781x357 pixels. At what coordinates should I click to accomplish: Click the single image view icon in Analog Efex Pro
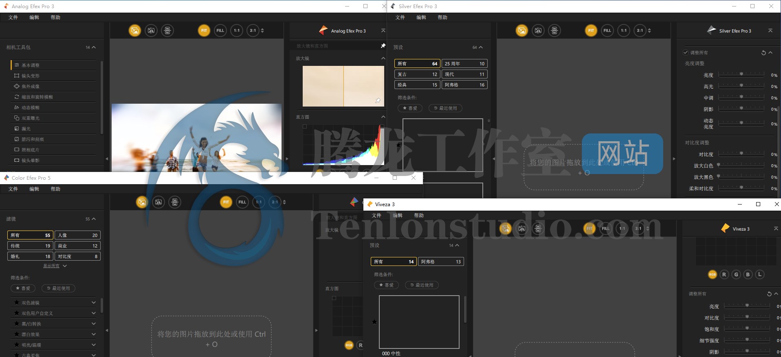[x=135, y=30]
